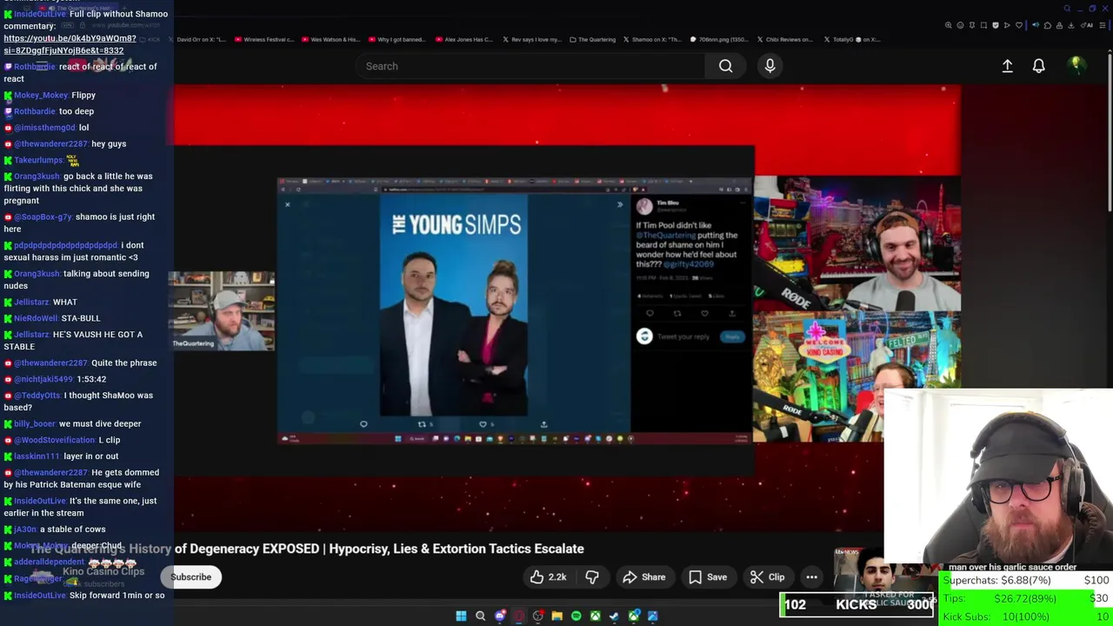Bookmark page with the heart icon

pos(1019,25)
